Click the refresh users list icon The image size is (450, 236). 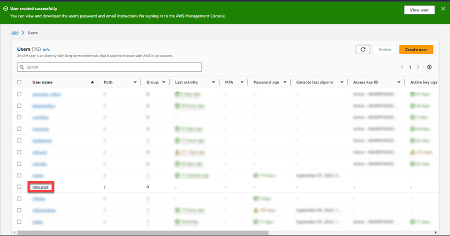tap(363, 49)
